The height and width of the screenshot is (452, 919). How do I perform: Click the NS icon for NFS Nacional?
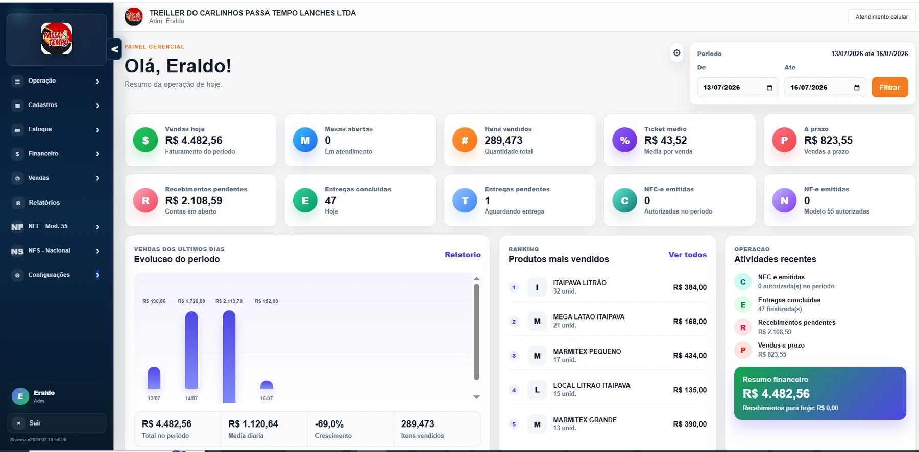(17, 251)
